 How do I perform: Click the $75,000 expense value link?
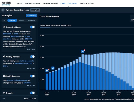(27, 83)
